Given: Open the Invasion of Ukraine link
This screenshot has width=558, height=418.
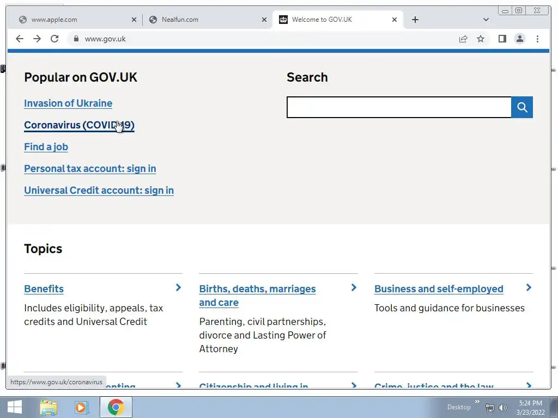Looking at the screenshot, I should tap(68, 103).
